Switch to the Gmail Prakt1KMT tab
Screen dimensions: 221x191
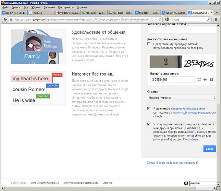pos(67,13)
